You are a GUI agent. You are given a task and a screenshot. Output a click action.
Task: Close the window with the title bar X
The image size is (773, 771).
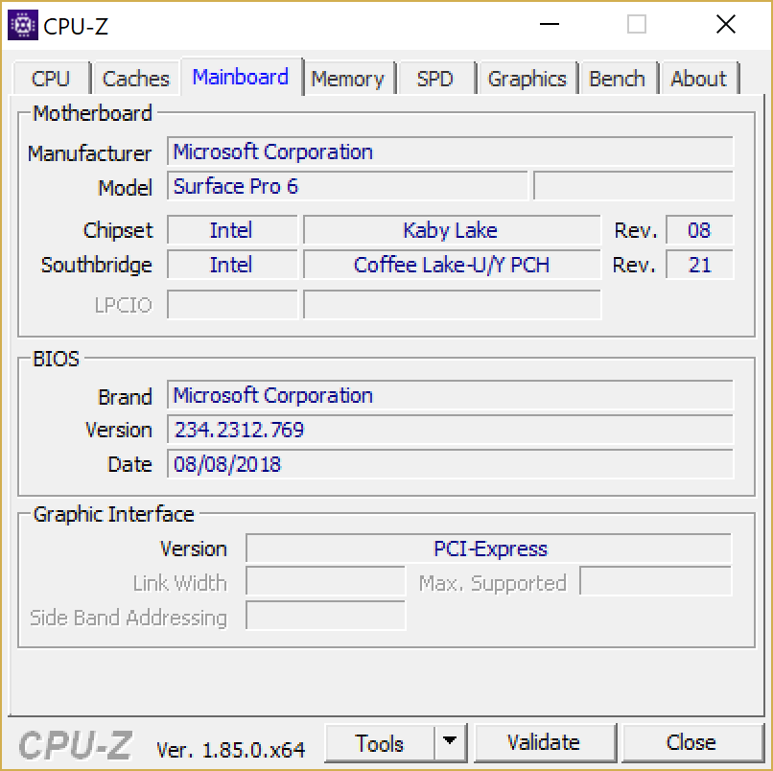[x=725, y=25]
